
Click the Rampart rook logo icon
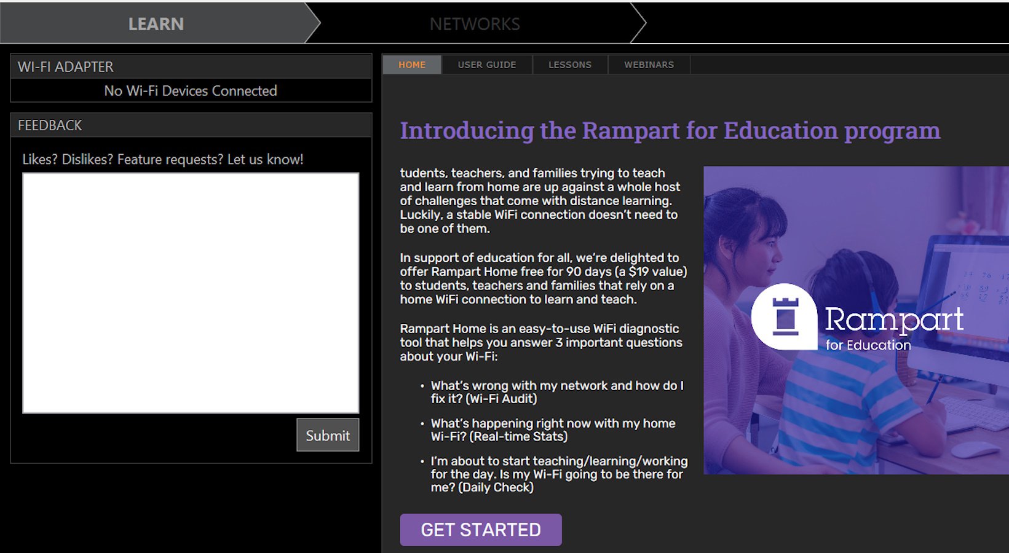(785, 316)
